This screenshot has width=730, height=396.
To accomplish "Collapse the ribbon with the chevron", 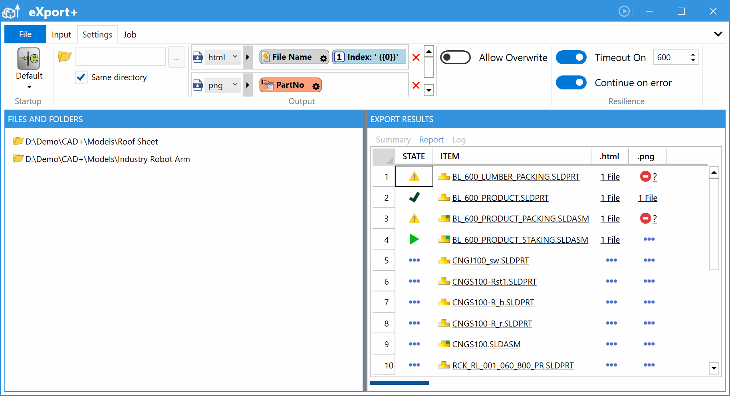I will click(x=718, y=34).
